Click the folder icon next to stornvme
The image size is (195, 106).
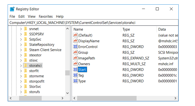(26, 76)
